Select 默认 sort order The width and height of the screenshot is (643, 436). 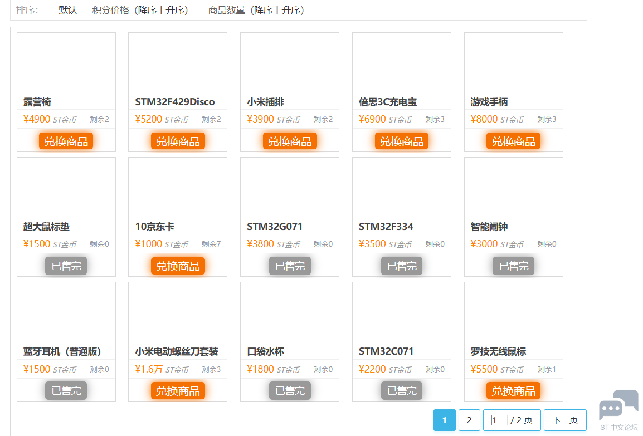68,11
